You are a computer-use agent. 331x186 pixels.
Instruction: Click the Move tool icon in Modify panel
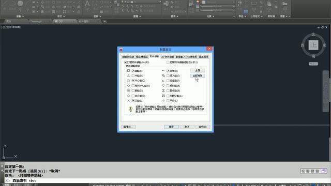pos(42,2)
